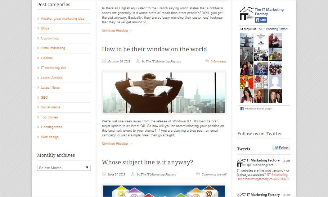Click the author icon beside June 27 post
This screenshot has height=197, width=328.
click(x=133, y=174)
